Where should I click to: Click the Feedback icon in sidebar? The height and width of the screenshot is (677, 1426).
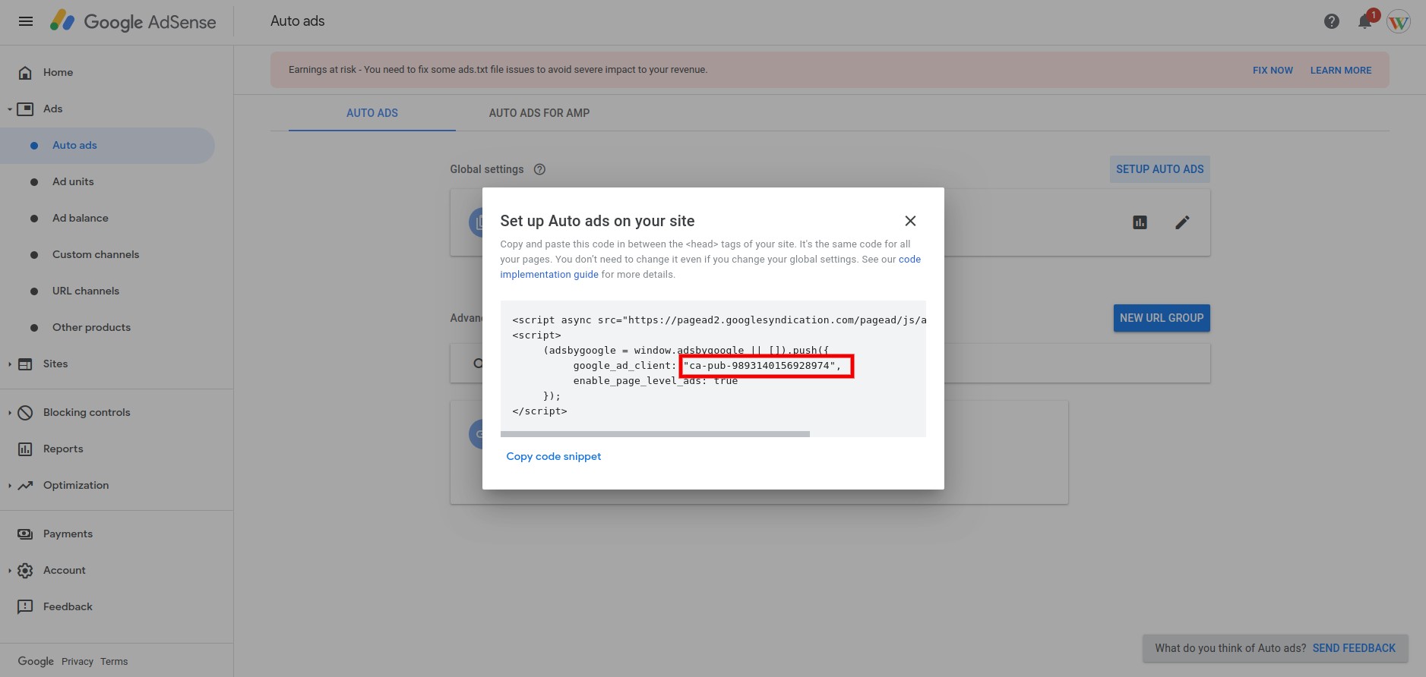tap(25, 607)
